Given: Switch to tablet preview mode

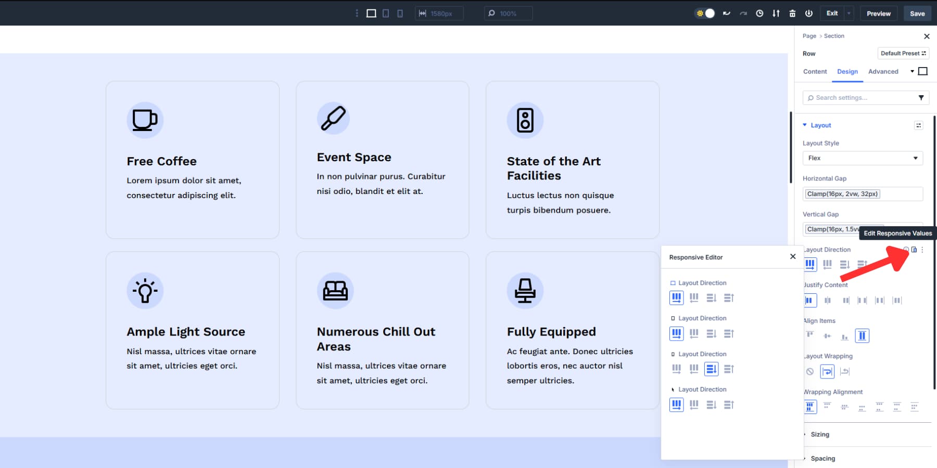Looking at the screenshot, I should click(385, 14).
